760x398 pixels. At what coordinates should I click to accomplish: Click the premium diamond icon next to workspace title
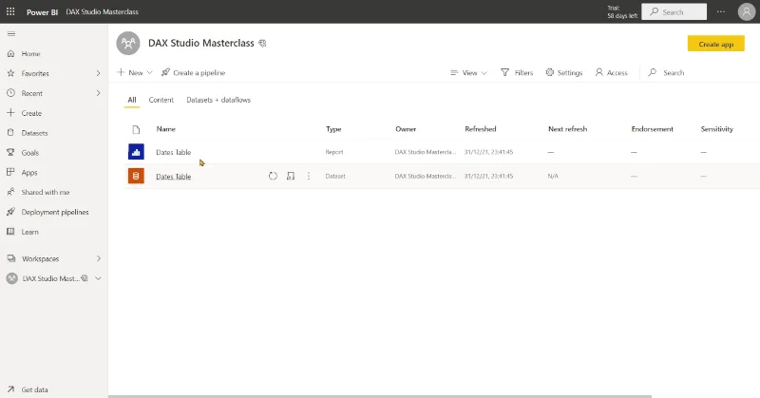click(x=262, y=44)
